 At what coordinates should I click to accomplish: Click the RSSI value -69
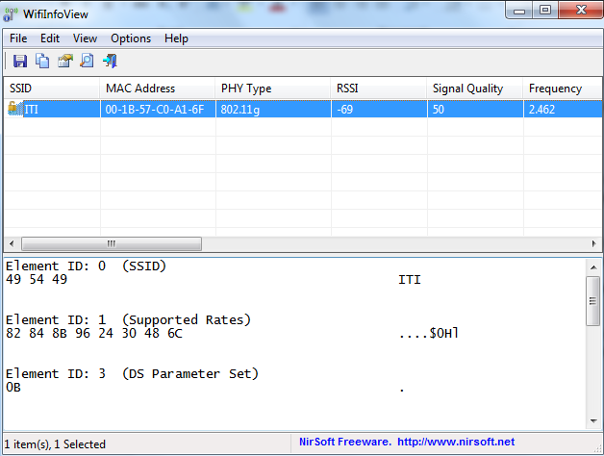(344, 110)
